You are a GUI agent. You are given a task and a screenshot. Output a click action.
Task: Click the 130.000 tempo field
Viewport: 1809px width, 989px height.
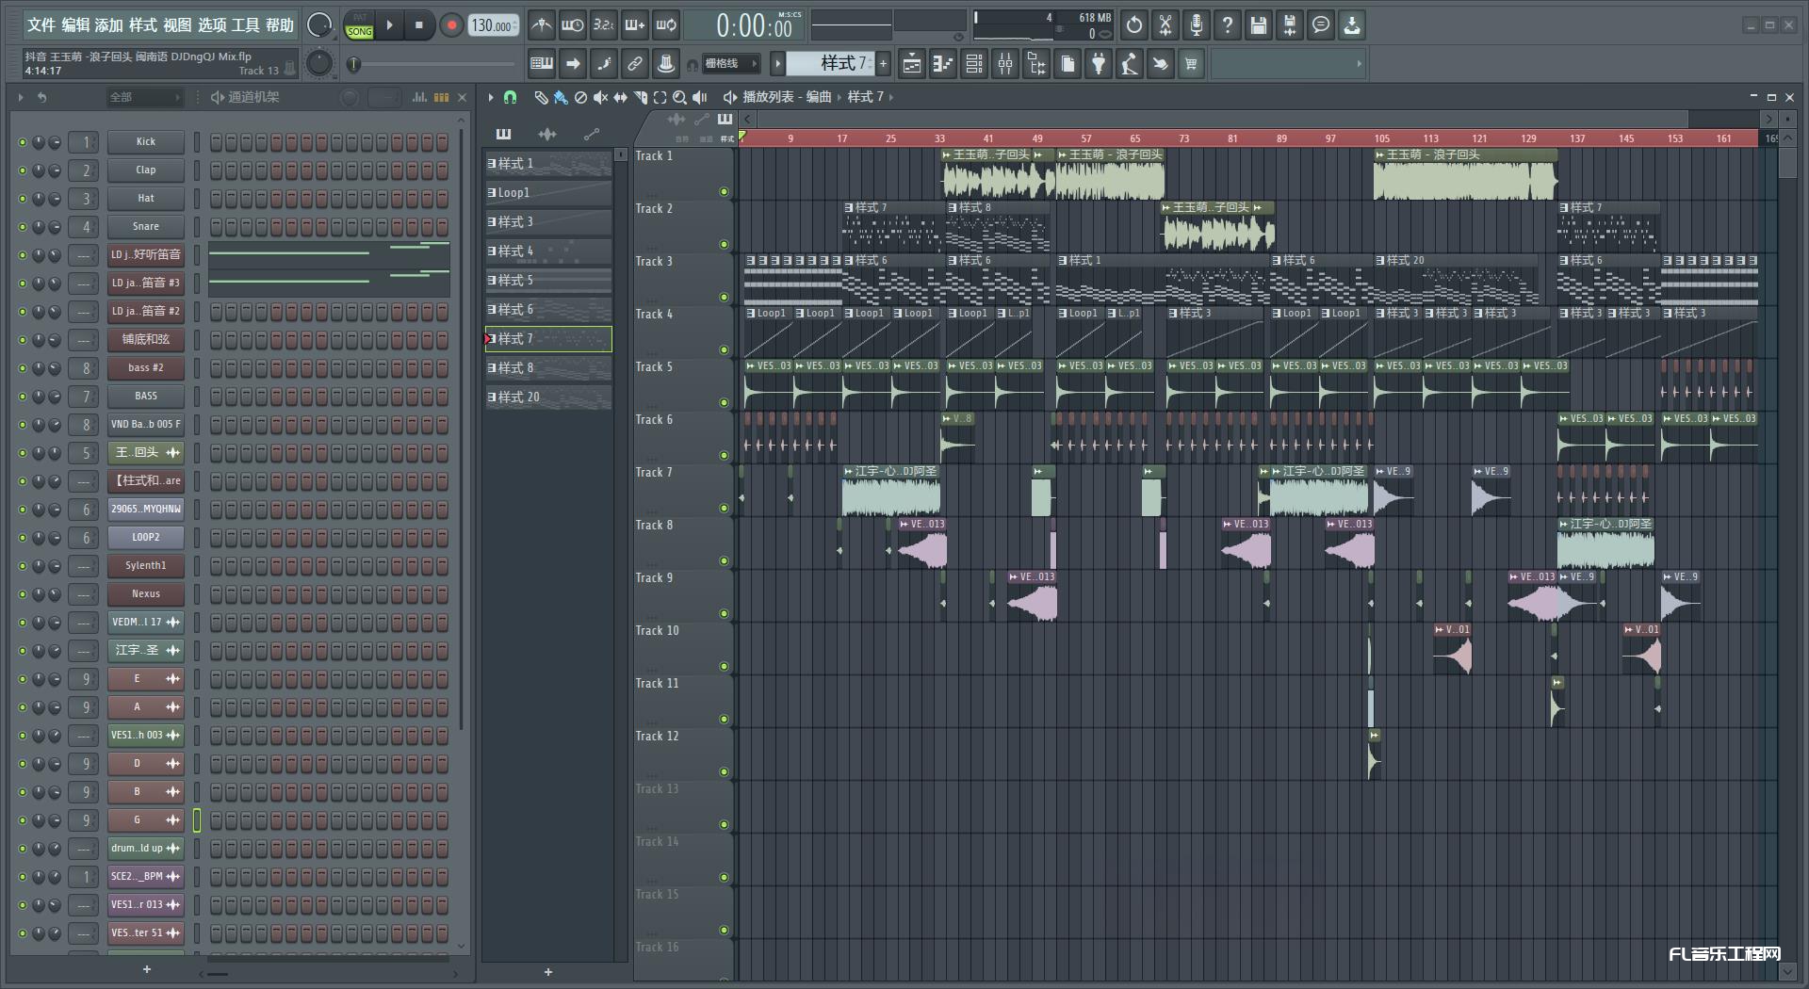coord(494,25)
